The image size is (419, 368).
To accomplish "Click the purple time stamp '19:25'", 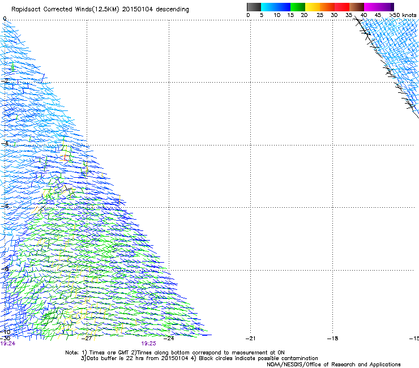I will point(148,344).
